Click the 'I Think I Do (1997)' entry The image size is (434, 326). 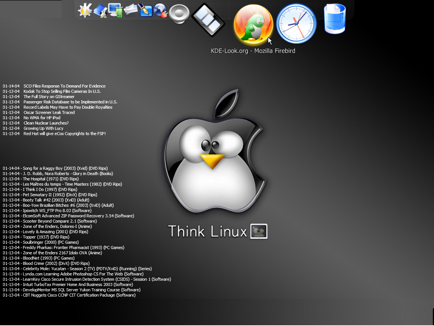[x=40, y=189]
